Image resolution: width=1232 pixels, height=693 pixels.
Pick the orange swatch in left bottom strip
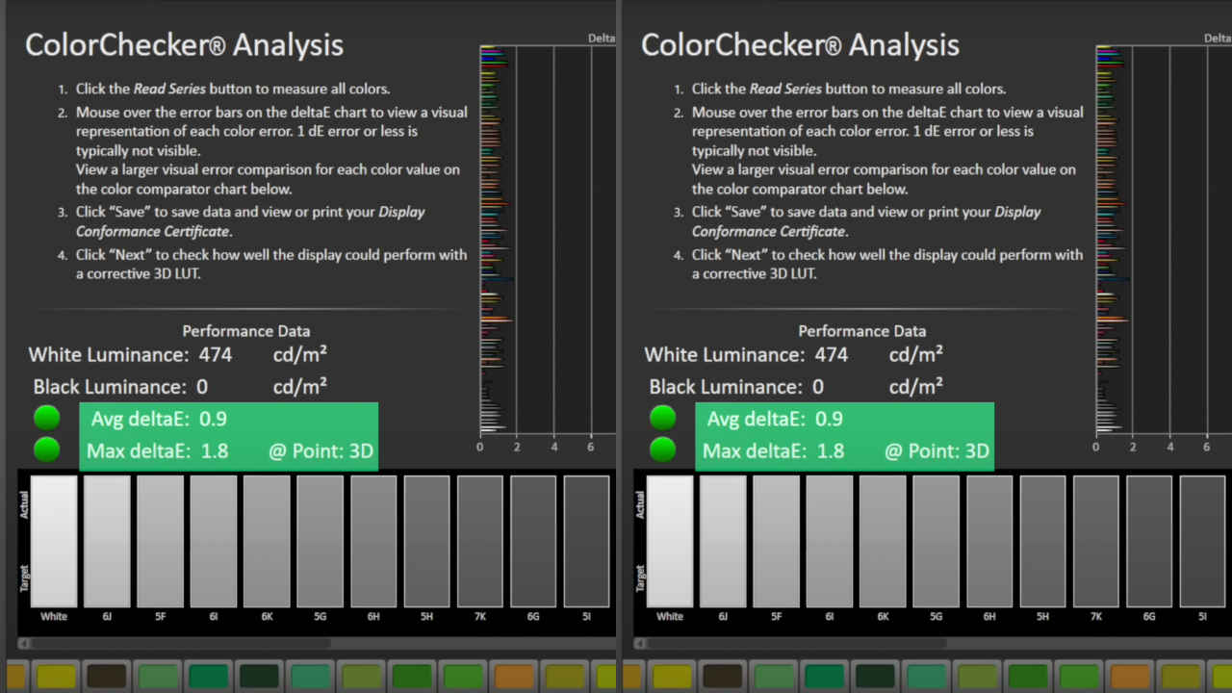click(x=514, y=677)
